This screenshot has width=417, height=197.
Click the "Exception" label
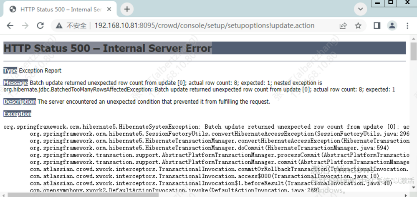pos(17,114)
